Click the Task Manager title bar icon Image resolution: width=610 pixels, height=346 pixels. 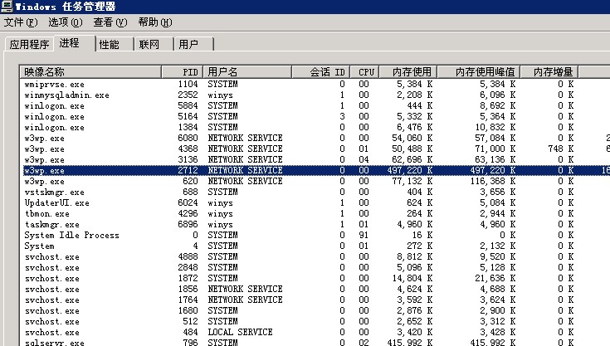(7, 6)
